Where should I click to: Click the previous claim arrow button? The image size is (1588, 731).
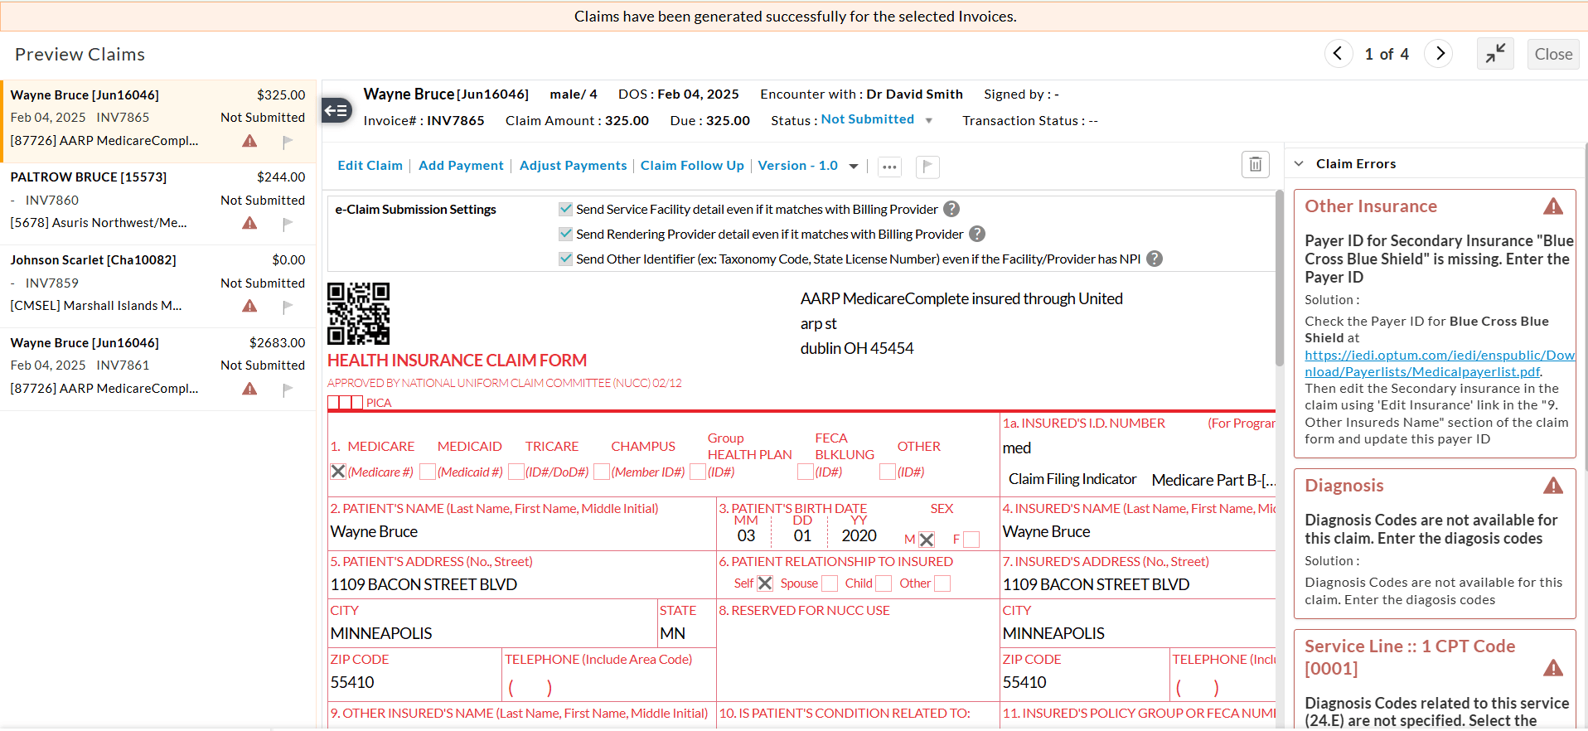(x=1338, y=54)
